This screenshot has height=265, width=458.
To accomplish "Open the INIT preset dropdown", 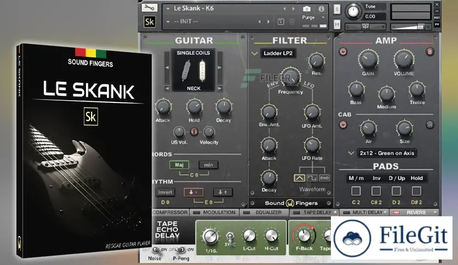I will (x=168, y=21).
